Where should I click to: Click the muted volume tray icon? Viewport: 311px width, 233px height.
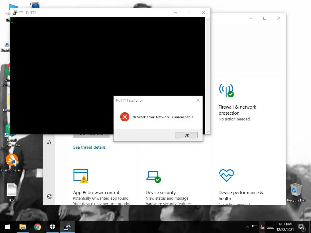tap(262, 227)
